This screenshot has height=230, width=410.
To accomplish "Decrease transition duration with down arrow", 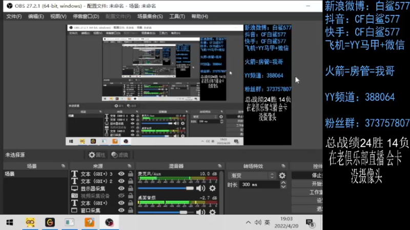I will (x=283, y=187).
